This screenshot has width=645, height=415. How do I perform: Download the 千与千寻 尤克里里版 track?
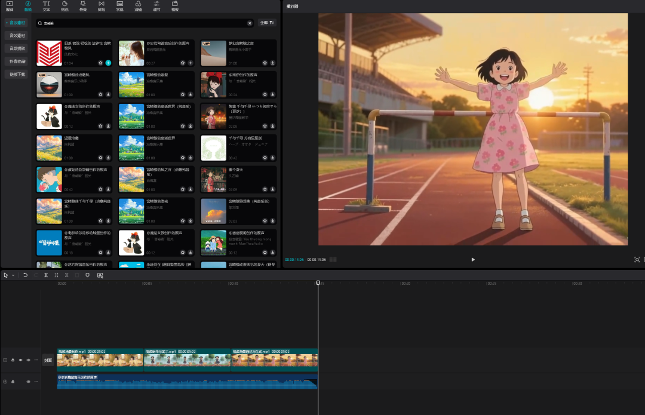click(272, 158)
